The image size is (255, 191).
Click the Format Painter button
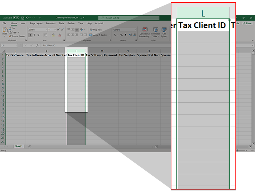click(x=17, y=36)
